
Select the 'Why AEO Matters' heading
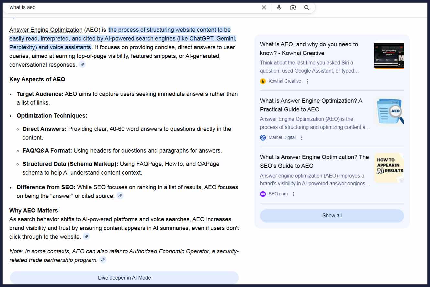34,211
